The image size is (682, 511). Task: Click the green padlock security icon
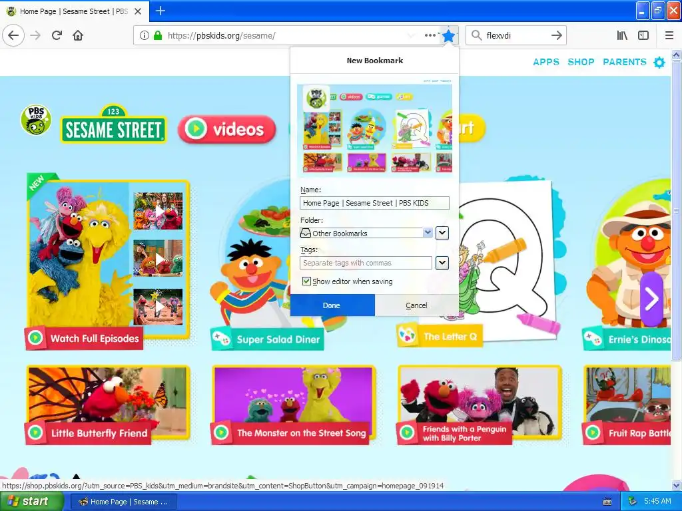coord(158,35)
